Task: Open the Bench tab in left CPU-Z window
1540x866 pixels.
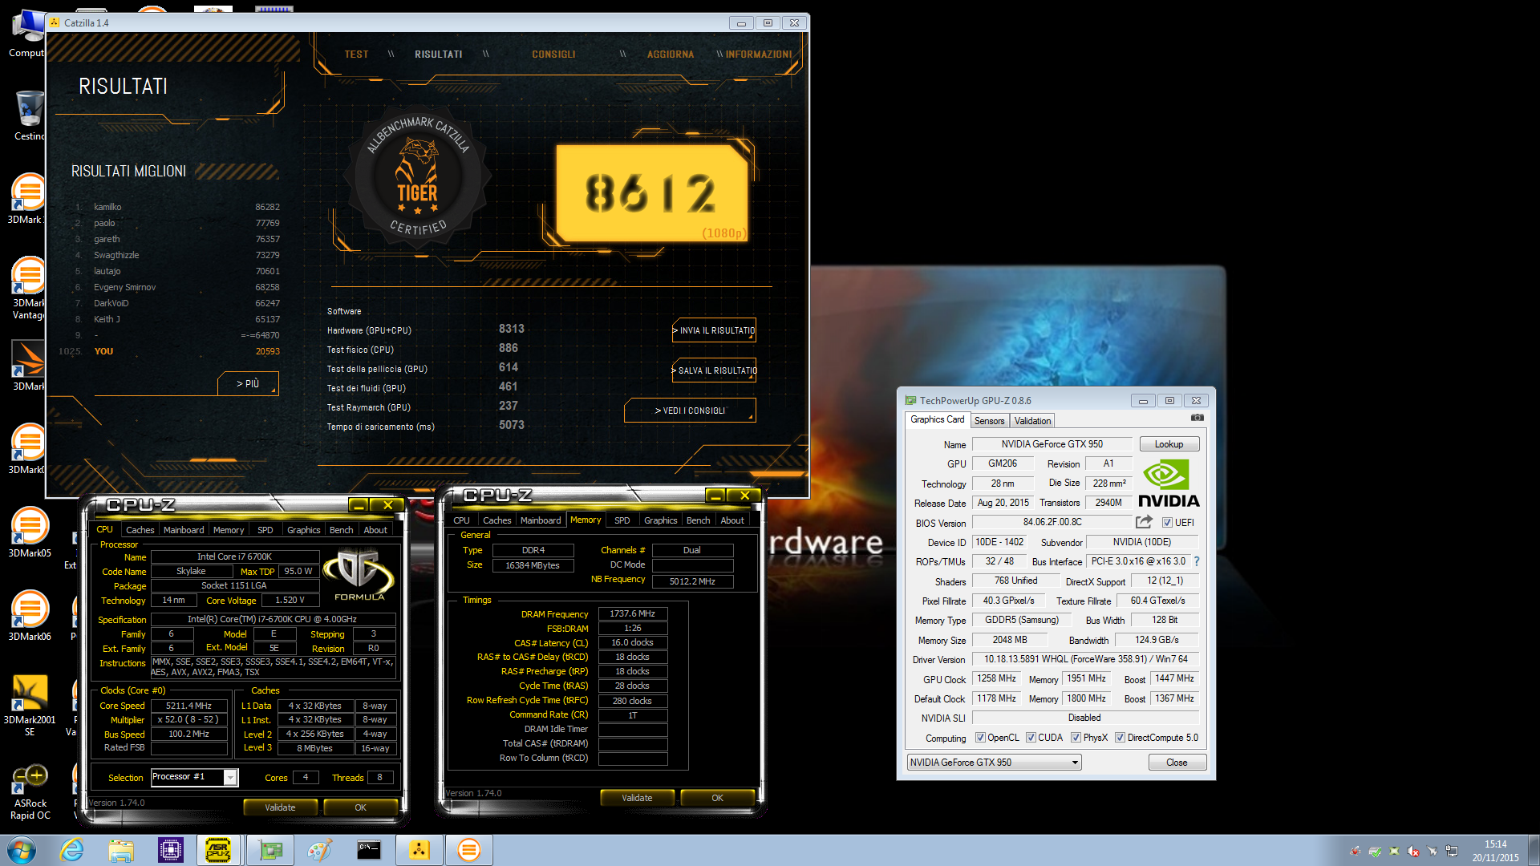Action: point(341,530)
